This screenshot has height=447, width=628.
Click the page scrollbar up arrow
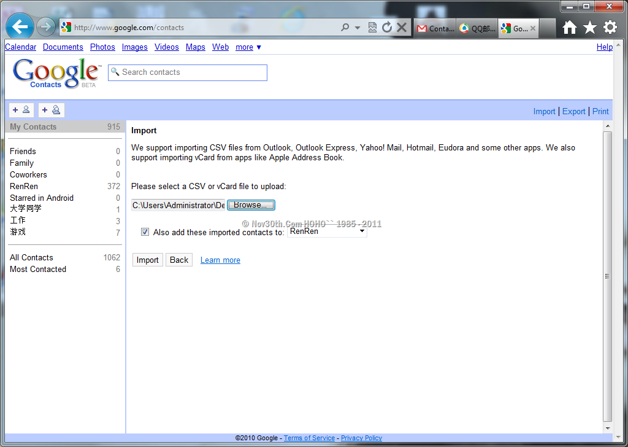(x=619, y=45)
